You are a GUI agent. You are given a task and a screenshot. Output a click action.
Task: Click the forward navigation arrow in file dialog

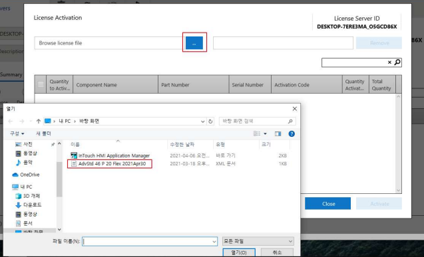21,121
